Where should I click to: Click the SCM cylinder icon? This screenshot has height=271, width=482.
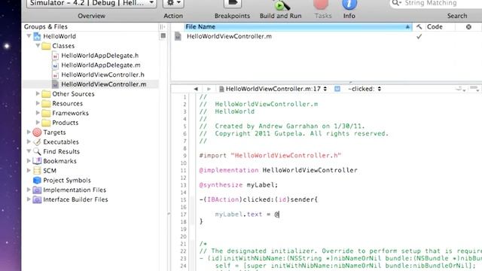37,170
